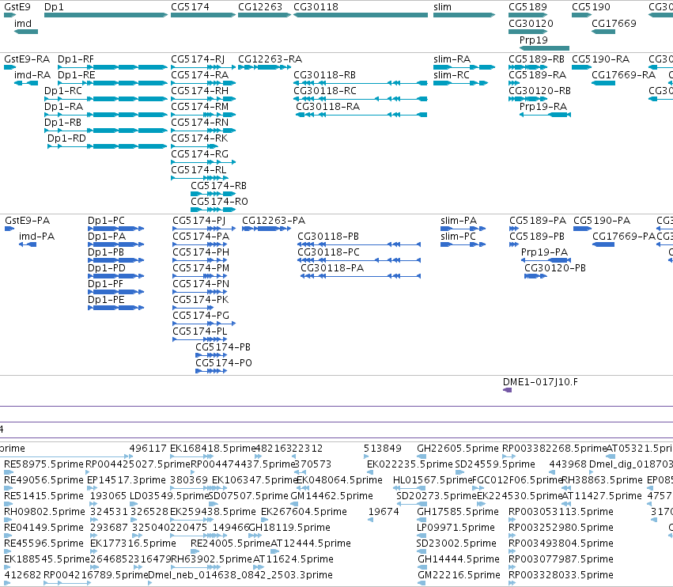Open the CG5174-RO transcript label
The height and width of the screenshot is (587, 673).
(x=219, y=202)
